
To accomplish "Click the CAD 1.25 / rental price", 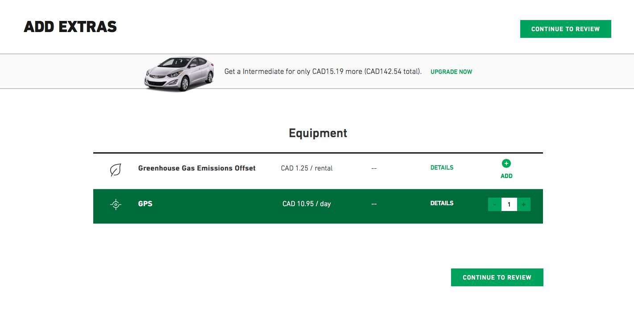I will pyautogui.click(x=307, y=168).
